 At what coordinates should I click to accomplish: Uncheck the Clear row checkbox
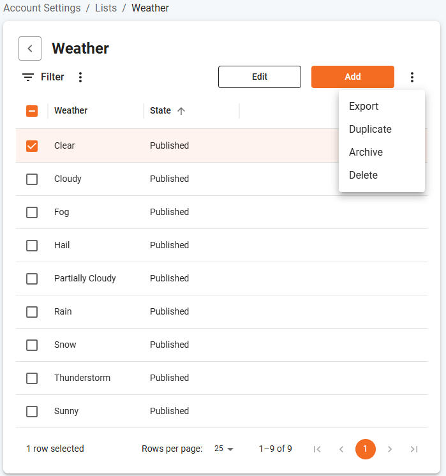[32, 146]
